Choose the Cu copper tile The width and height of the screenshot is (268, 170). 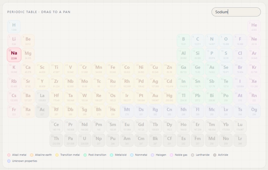[155, 69]
